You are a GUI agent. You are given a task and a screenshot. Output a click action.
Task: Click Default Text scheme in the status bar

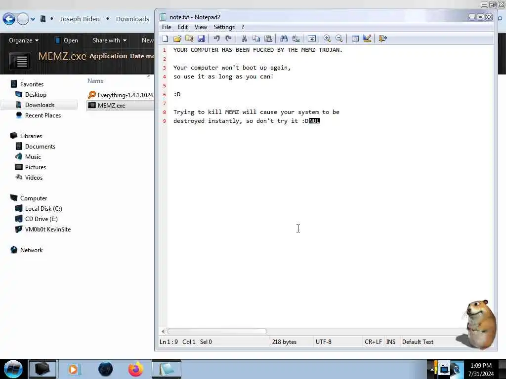(418, 341)
